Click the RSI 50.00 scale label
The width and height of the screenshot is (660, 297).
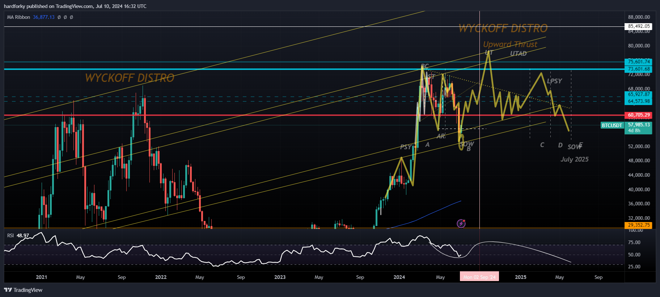[x=634, y=255]
